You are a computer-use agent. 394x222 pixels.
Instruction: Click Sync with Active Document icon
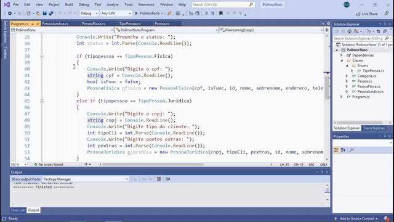click(379, 31)
